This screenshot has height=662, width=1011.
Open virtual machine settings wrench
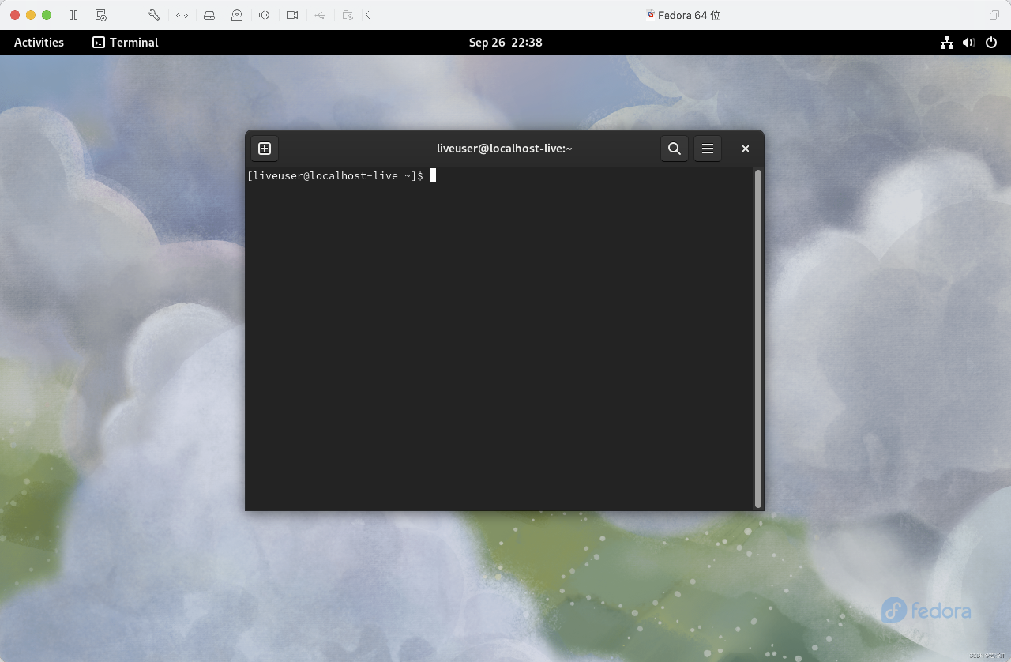click(x=154, y=15)
